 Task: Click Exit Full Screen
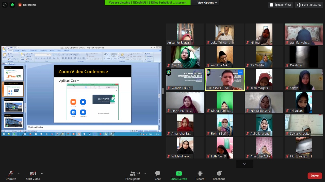pyautogui.click(x=309, y=5)
